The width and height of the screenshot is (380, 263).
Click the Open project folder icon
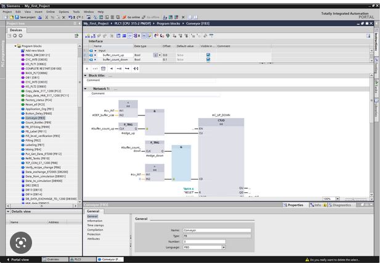tap(11, 17)
